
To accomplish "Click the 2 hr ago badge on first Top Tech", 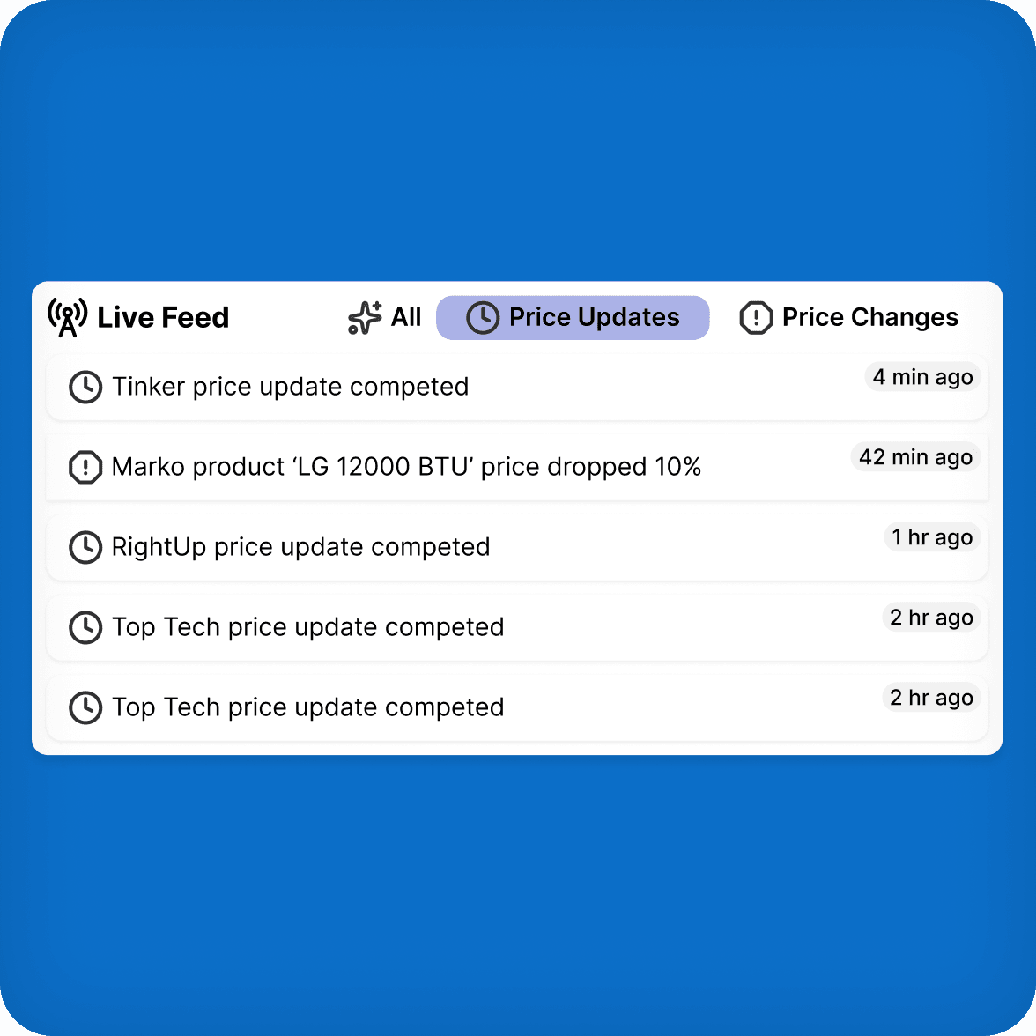I will coord(931,618).
